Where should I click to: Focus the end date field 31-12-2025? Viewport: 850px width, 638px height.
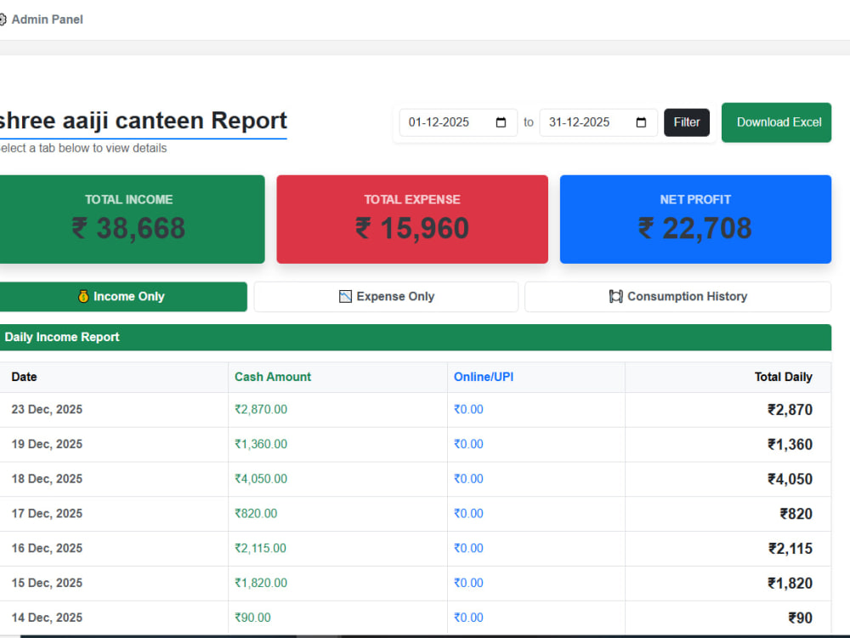coord(598,122)
